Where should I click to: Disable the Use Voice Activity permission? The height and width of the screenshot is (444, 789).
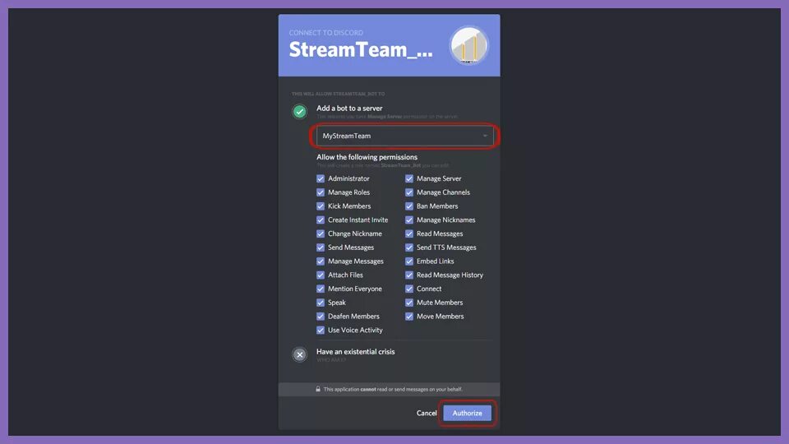point(321,331)
